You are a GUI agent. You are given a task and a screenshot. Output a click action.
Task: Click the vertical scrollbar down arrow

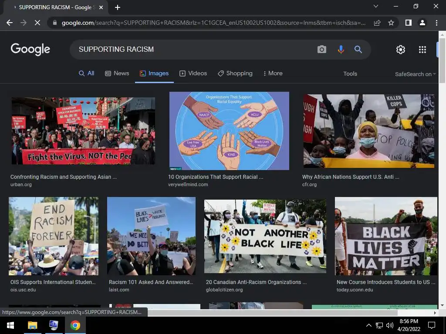[x=442, y=306]
